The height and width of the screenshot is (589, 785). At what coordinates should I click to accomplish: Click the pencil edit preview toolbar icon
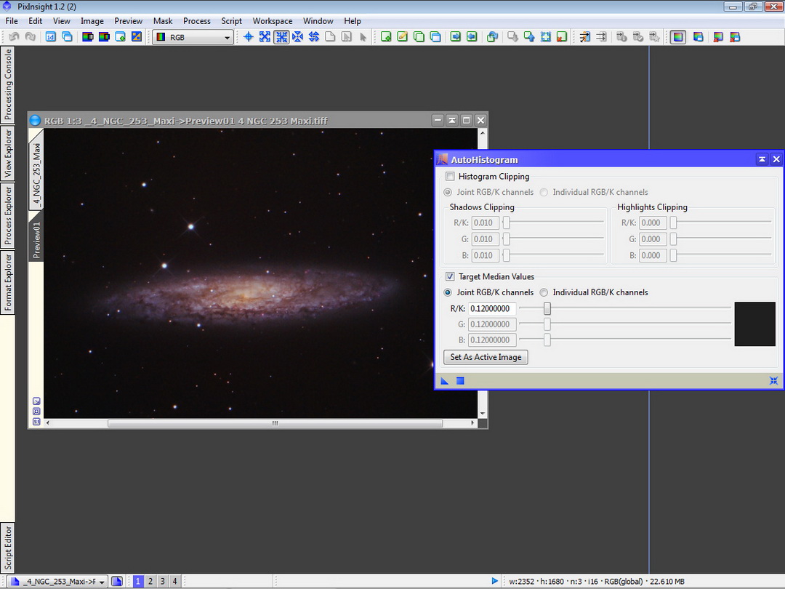click(403, 37)
